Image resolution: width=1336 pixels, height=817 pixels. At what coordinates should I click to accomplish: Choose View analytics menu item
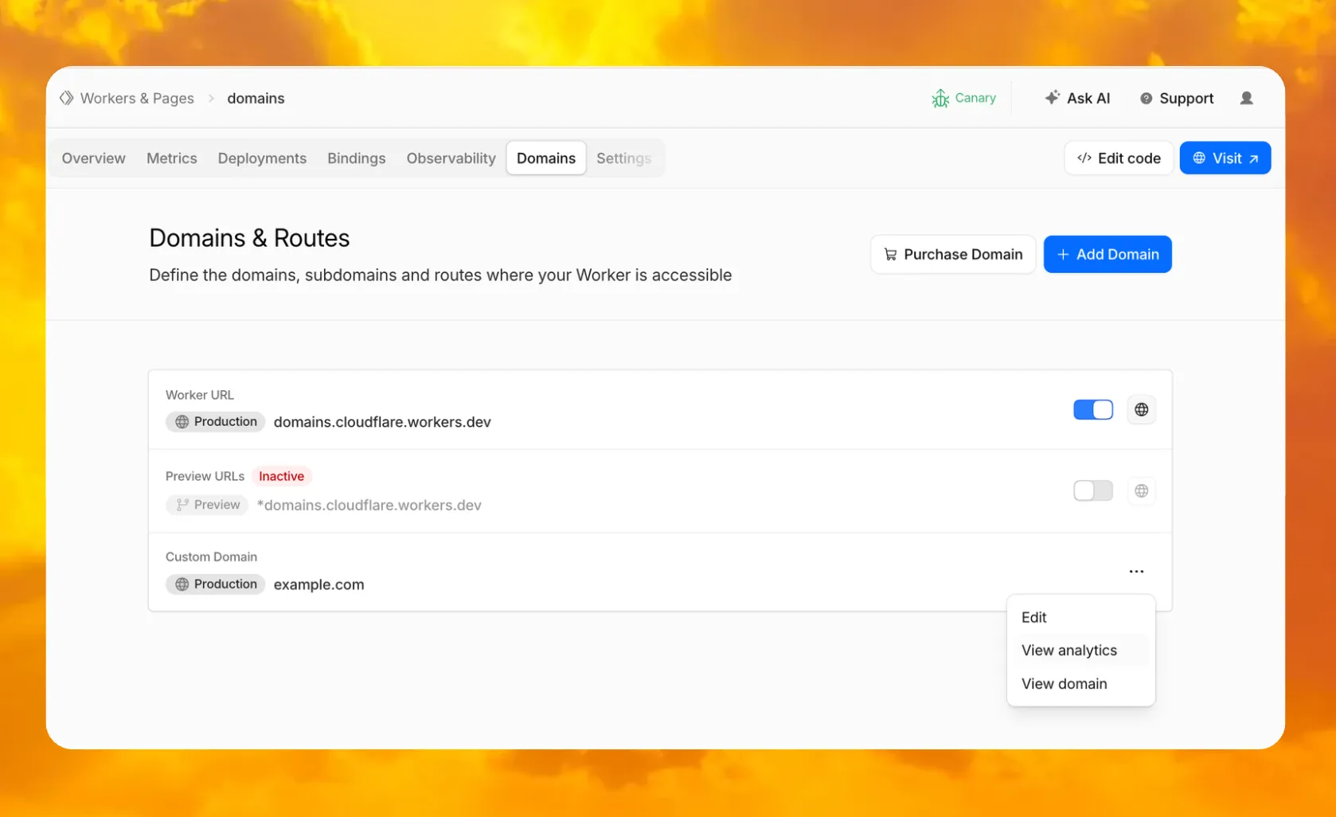[1080, 651]
